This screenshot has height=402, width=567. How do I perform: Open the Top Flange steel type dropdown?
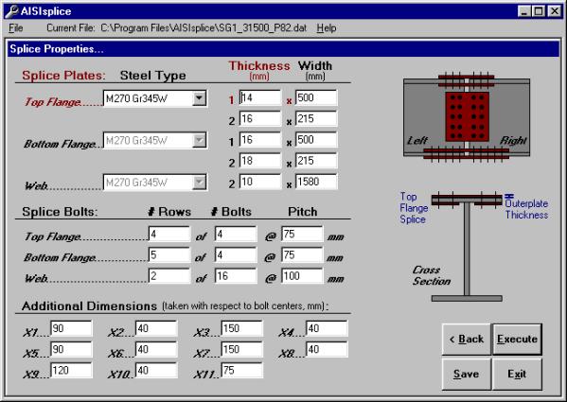coord(199,98)
